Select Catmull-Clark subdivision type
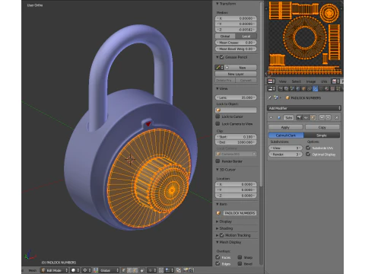This screenshot has width=365, height=274. 286,135
